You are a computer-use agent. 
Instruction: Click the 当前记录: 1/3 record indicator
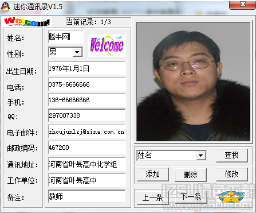(x=99, y=22)
